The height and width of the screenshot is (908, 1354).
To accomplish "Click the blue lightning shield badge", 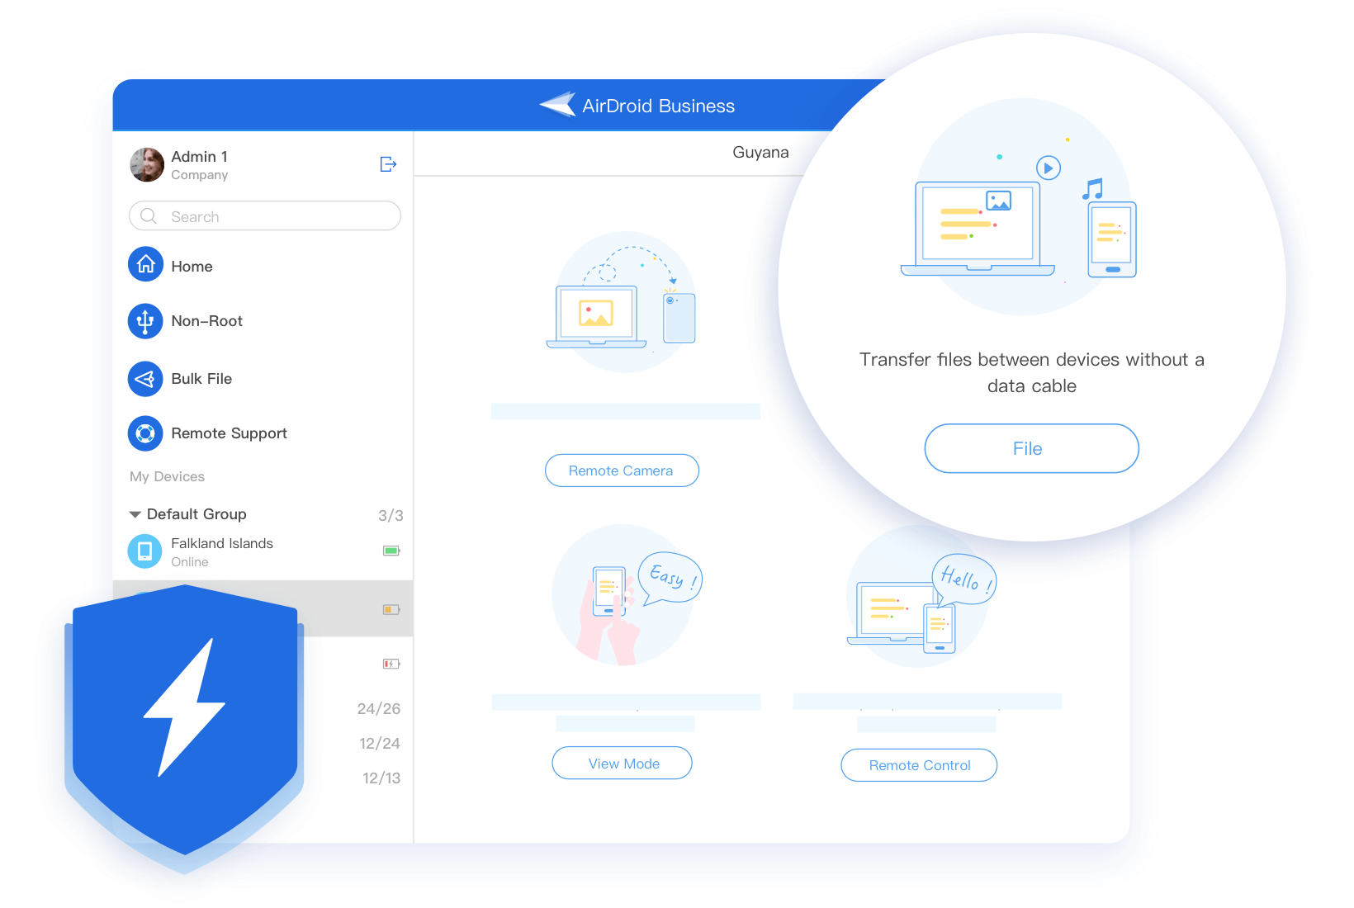I will [185, 718].
